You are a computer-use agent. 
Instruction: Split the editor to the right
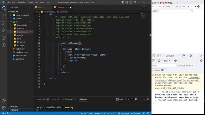click(x=144, y=7)
